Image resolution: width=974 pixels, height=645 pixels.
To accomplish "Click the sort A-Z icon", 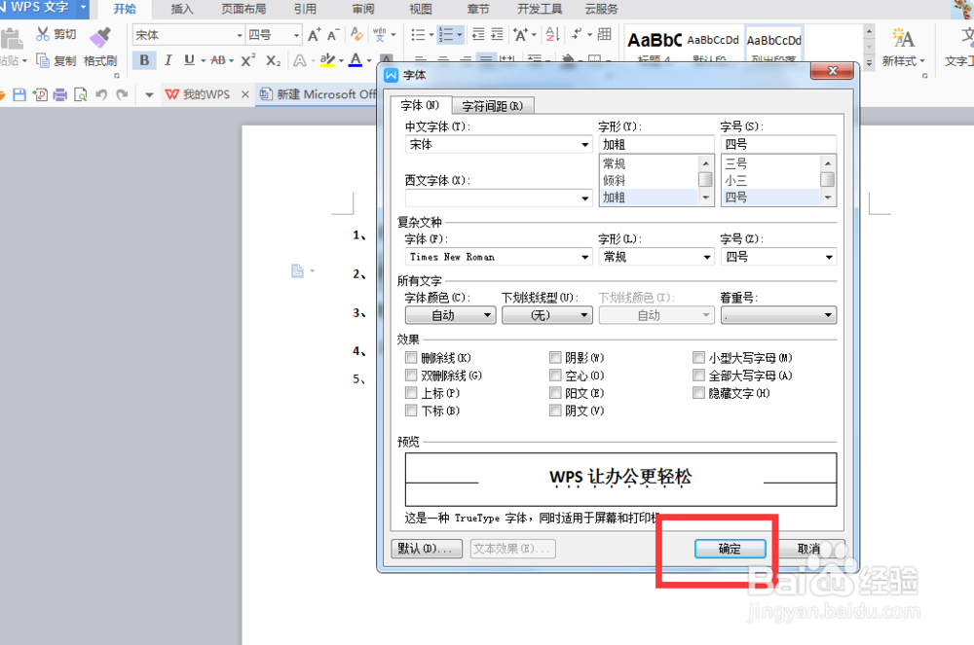I will 553,35.
